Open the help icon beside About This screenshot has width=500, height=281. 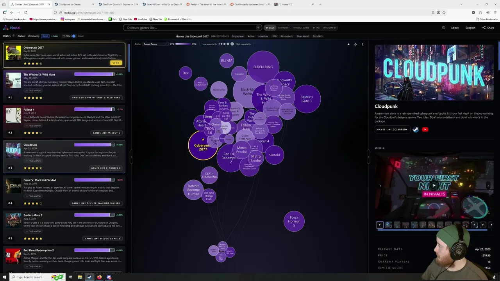click(444, 28)
